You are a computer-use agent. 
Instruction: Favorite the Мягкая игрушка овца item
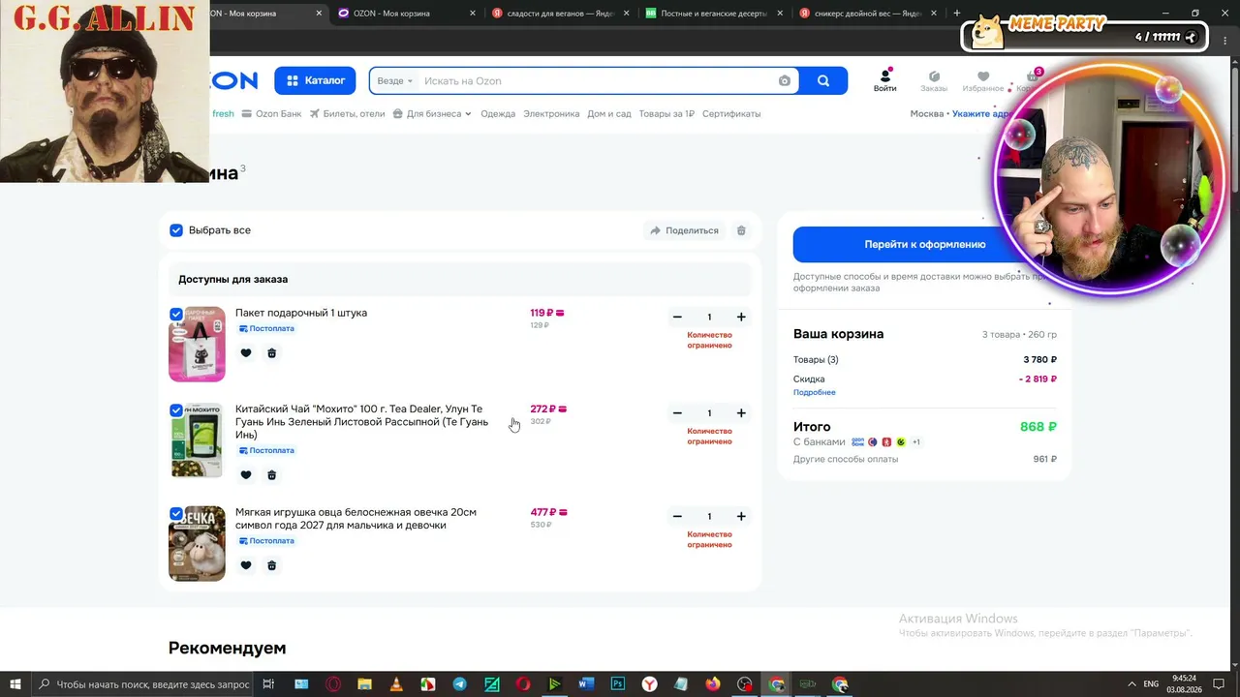[246, 565]
